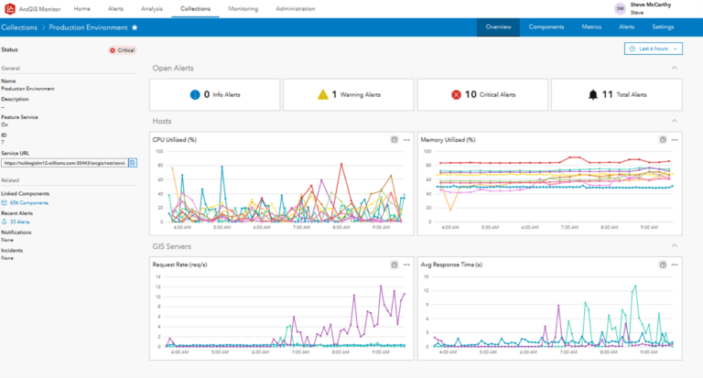Open the Analysis menu
This screenshot has height=378, width=703.
152,8
